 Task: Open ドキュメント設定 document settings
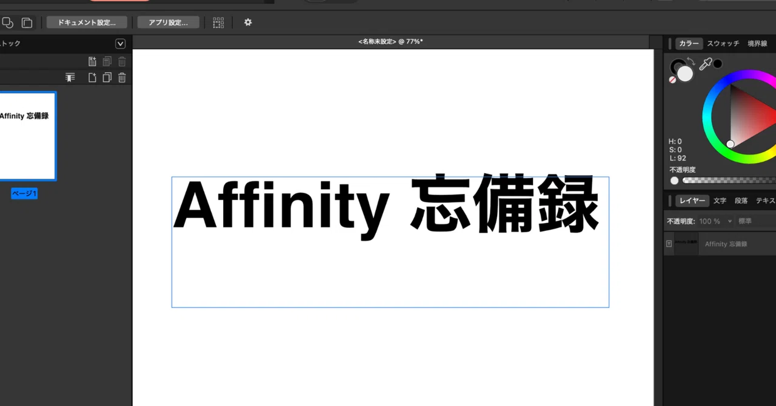click(x=87, y=22)
